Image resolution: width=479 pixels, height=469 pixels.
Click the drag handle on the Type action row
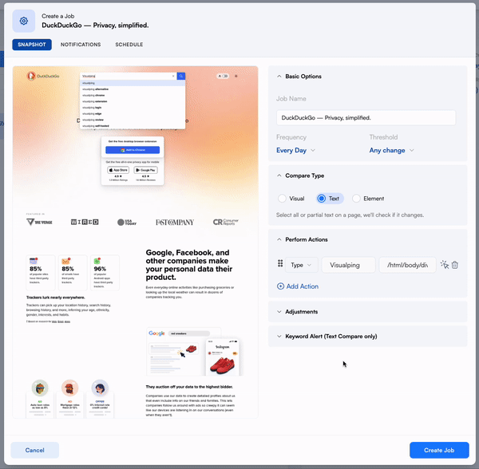tap(280, 264)
